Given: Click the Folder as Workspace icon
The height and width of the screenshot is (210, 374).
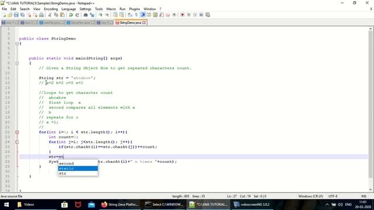Looking at the screenshot, I should pyautogui.click(x=168, y=15).
